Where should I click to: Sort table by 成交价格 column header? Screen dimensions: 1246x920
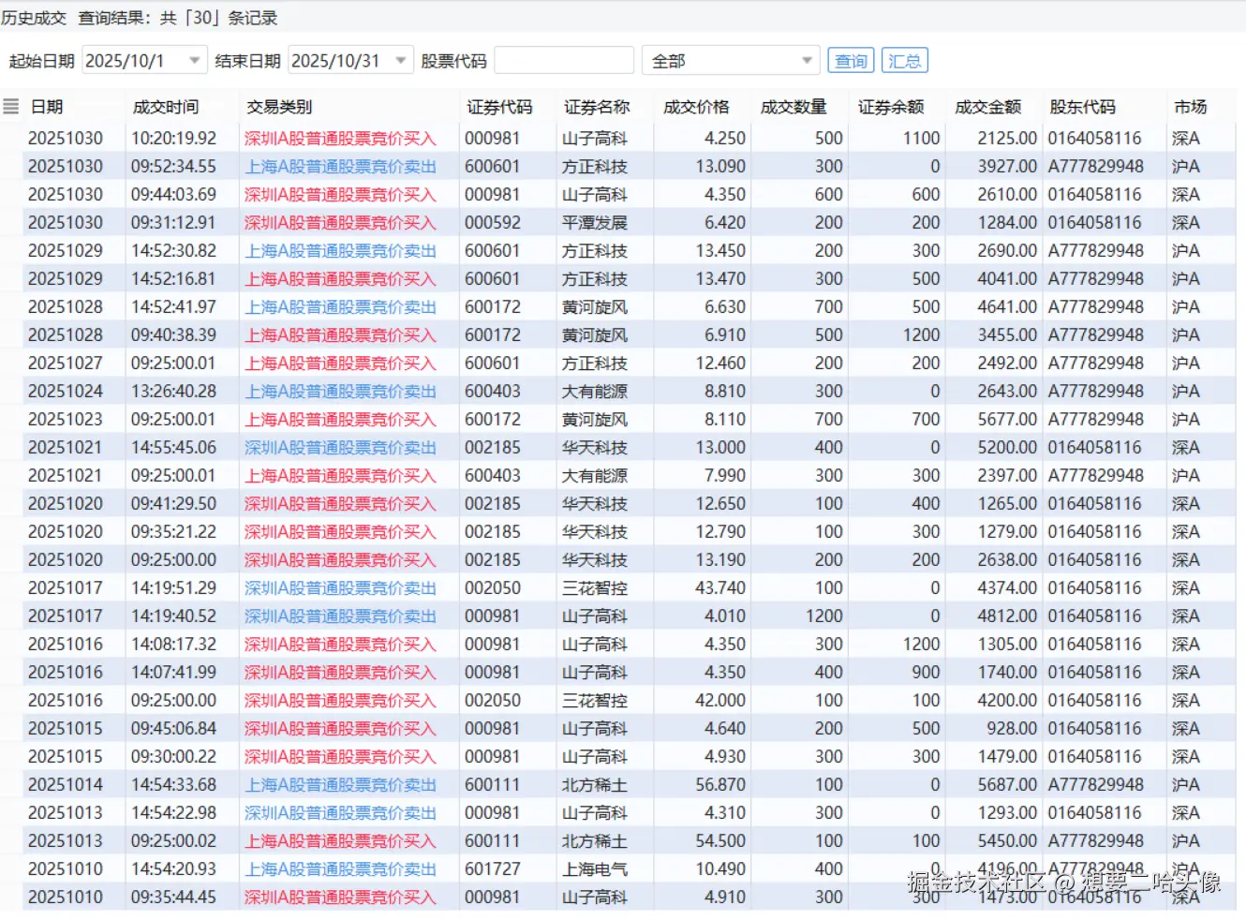tap(697, 106)
